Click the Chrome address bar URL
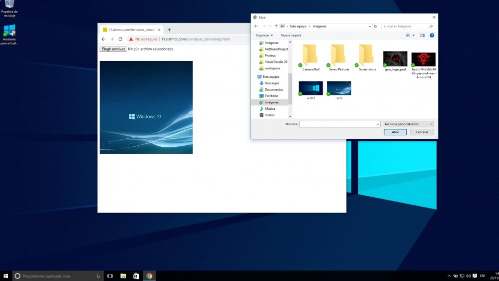499x281 pixels. point(196,39)
